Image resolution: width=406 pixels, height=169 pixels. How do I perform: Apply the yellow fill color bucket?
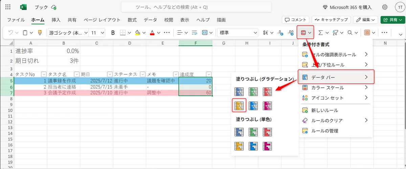(137, 33)
